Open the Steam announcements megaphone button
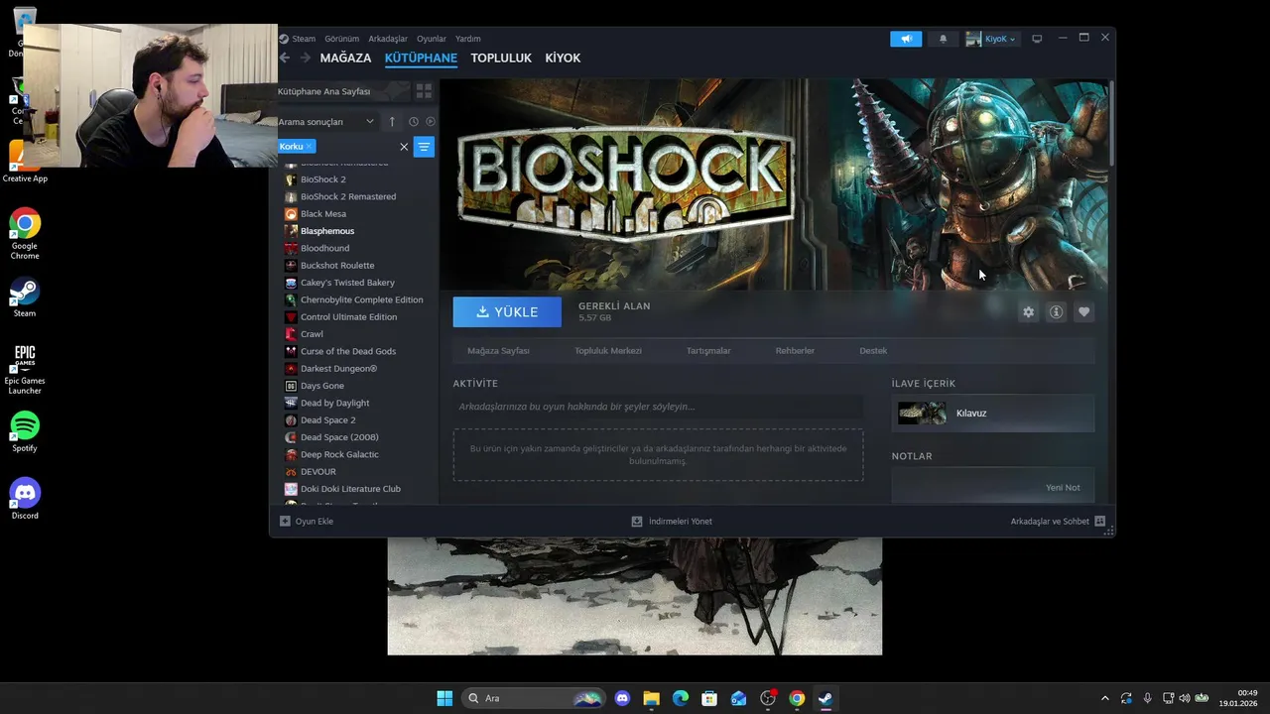Screen dimensions: 1270x714 click(x=905, y=39)
